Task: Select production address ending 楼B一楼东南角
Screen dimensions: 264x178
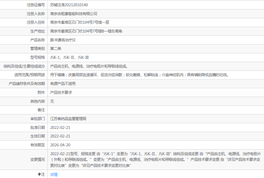Action: 86,31
